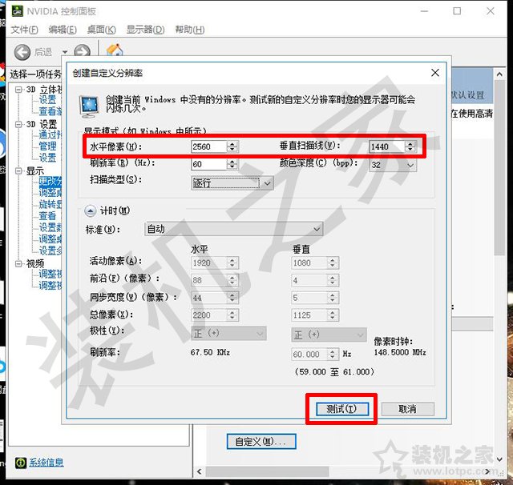The height and width of the screenshot is (485, 513).
Task: Open the horizontal 极性 dropdown
Action: pos(228,334)
